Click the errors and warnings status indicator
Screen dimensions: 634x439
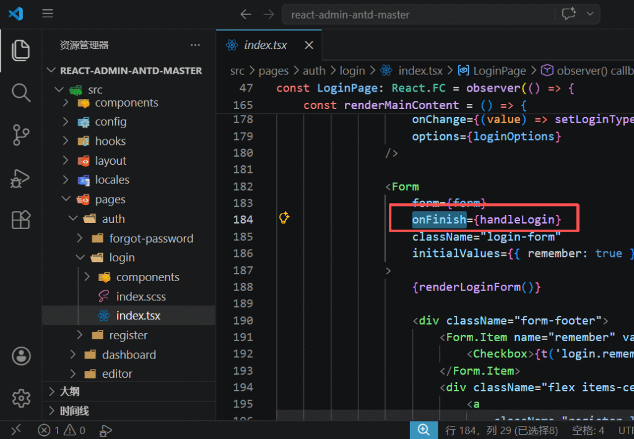point(61,430)
